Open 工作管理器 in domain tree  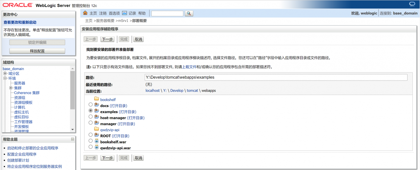pos(23,122)
